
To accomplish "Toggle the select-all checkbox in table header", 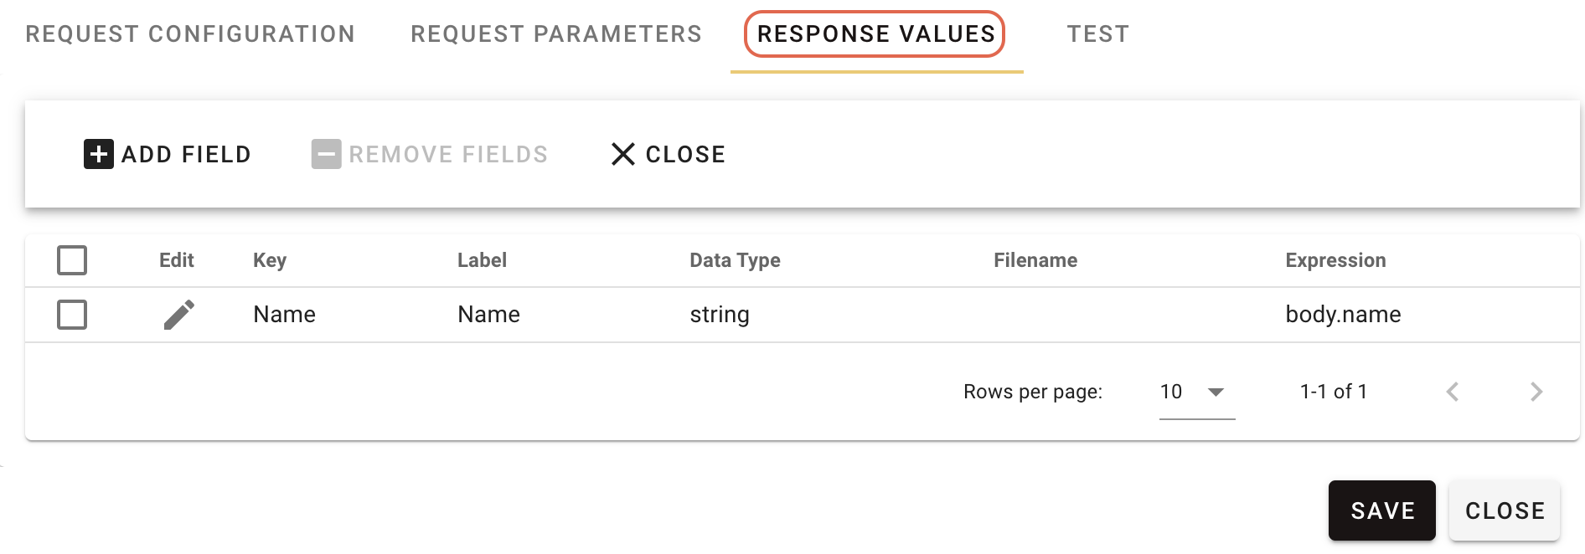I will click(x=72, y=259).
